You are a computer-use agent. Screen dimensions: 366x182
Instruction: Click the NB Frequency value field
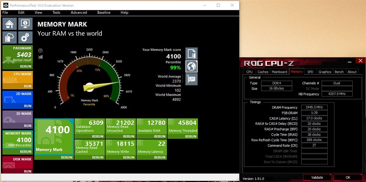coord(337,94)
